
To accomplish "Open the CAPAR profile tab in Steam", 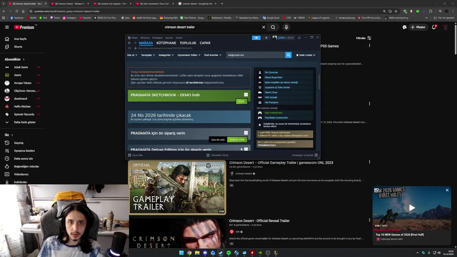I will [x=205, y=43].
